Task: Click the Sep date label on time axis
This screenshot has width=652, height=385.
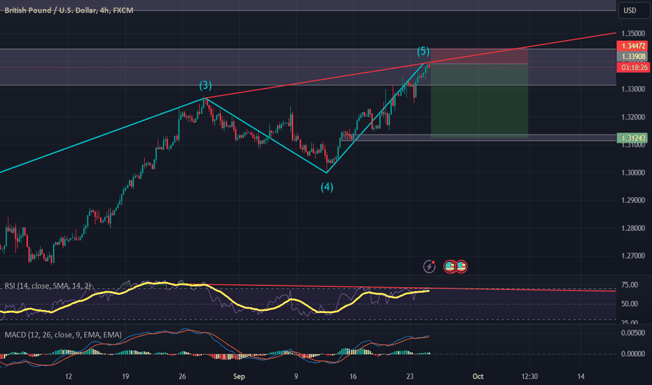Action: tap(239, 377)
